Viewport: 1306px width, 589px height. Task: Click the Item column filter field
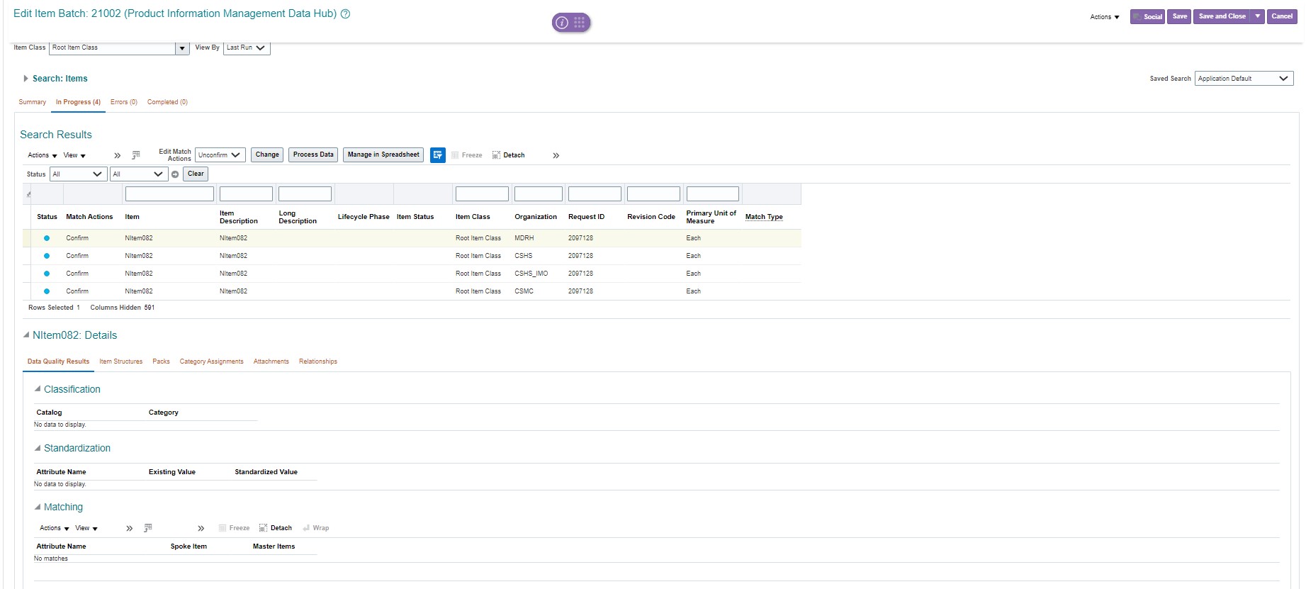coord(169,193)
